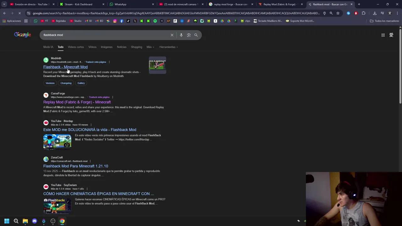402x226 pixels.
Task: Open more options for iNordap YouTube result
Action: pos(91,125)
